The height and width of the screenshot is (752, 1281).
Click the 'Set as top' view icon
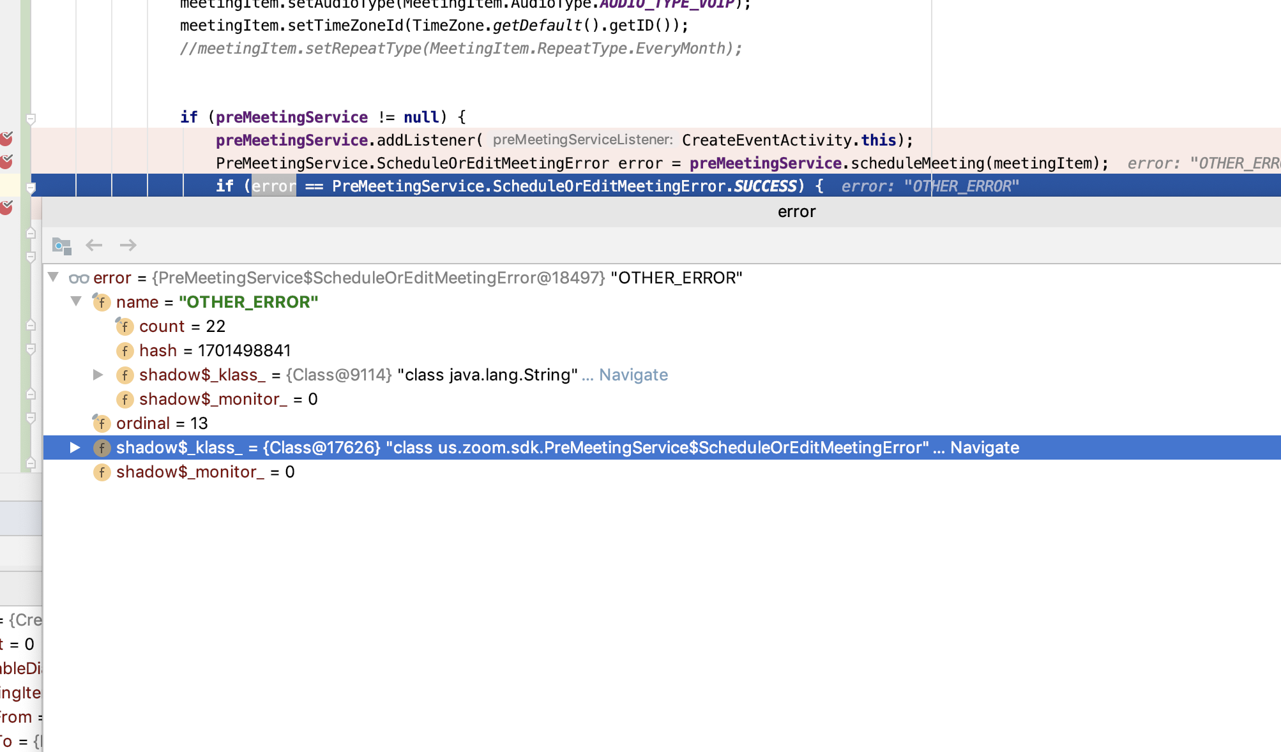click(x=61, y=245)
